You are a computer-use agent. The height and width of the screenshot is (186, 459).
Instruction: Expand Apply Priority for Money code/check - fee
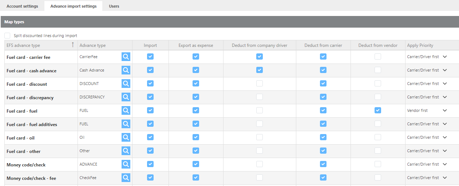444,178
